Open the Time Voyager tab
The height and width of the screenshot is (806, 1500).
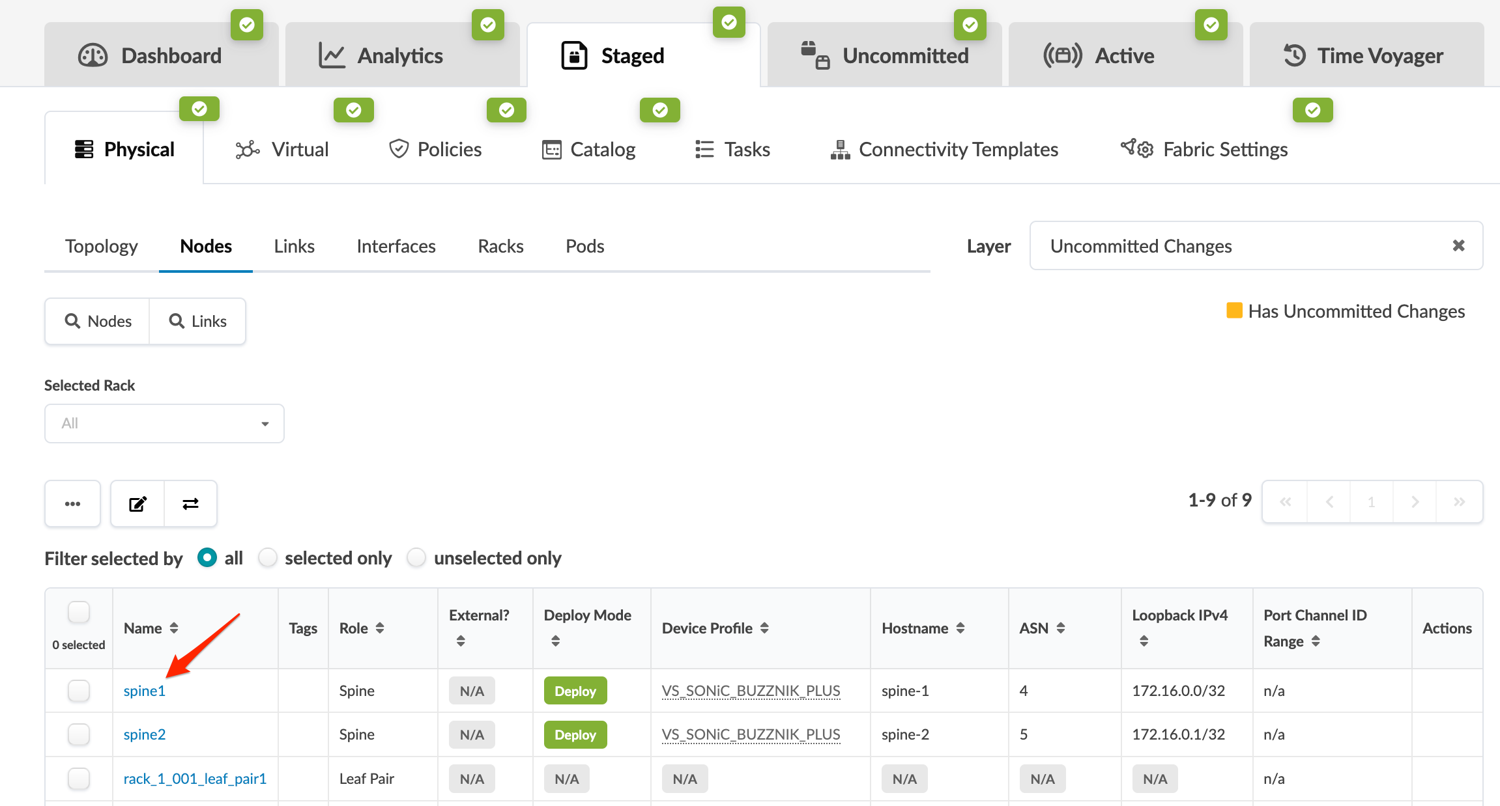[1366, 55]
